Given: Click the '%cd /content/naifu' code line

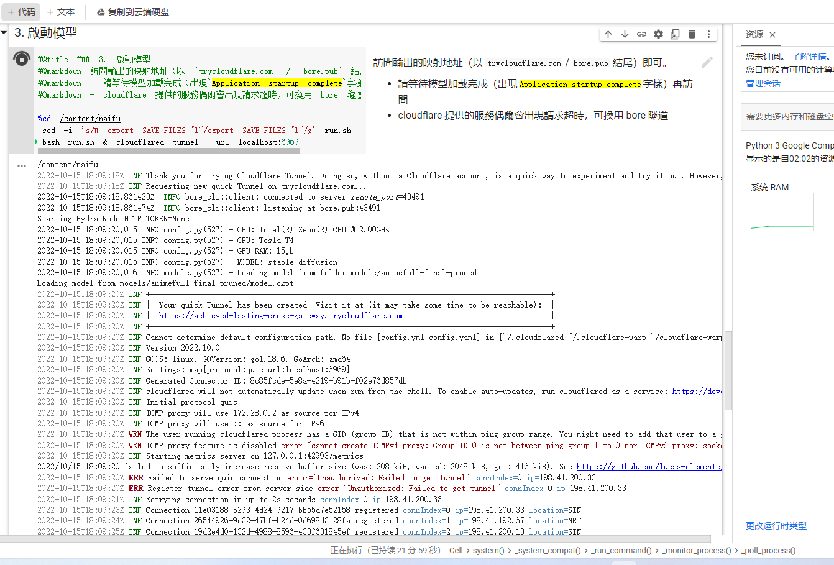Looking at the screenshot, I should [x=79, y=119].
